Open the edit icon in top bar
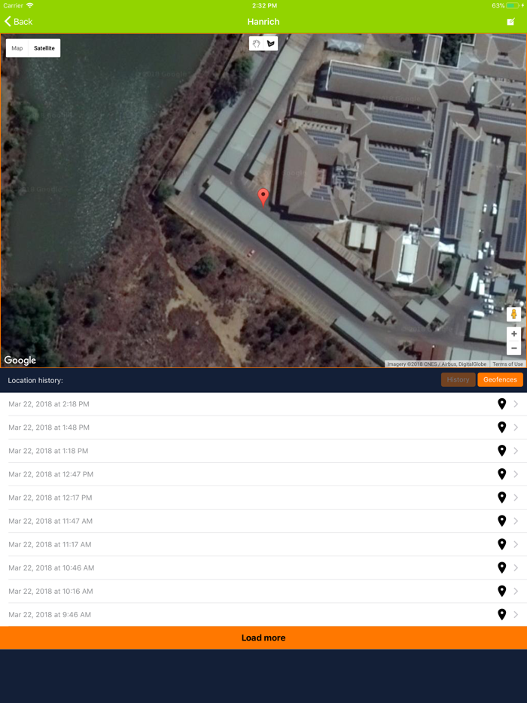 tap(510, 22)
